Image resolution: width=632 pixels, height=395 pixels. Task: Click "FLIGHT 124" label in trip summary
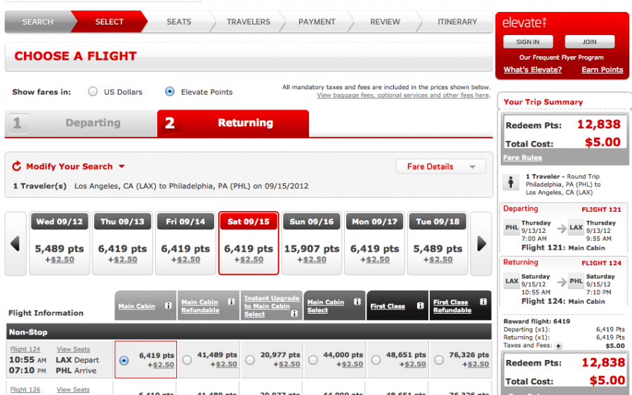click(601, 263)
